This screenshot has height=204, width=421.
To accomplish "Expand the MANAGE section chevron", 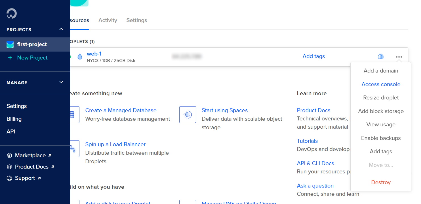I will tap(61, 82).
